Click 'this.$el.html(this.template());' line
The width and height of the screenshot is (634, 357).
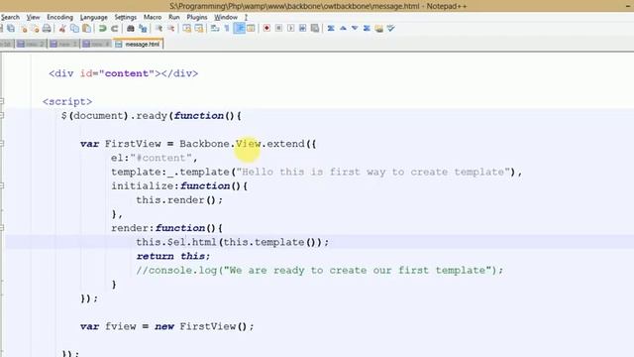(233, 242)
